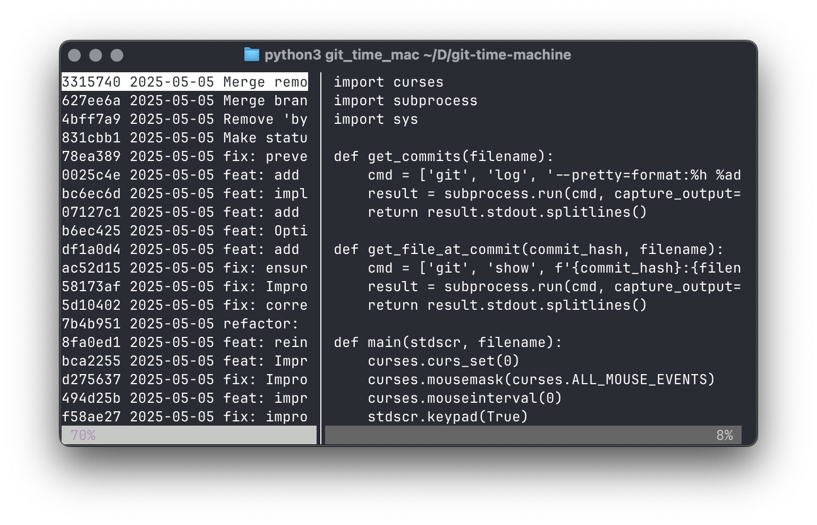This screenshot has height=525, width=817.
Task: Select commit 3315740 Merge remo
Action: [184, 82]
